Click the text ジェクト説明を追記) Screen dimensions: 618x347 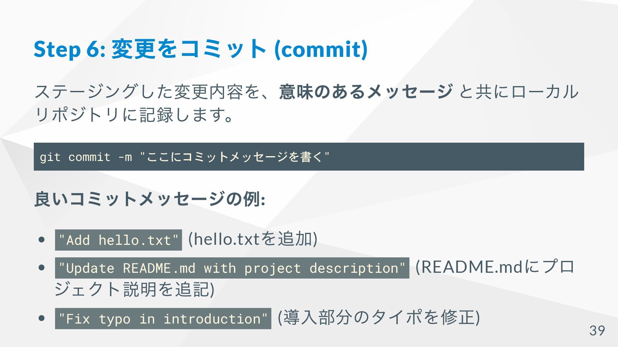point(134,289)
